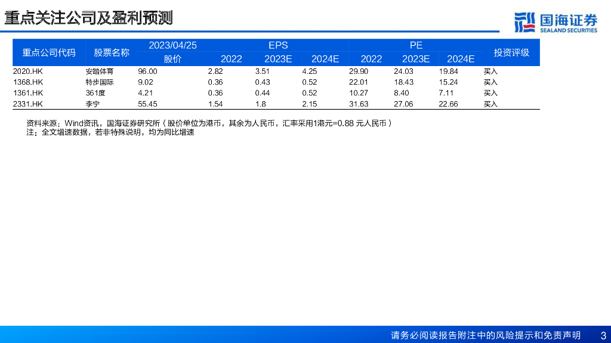Image resolution: width=611 pixels, height=343 pixels.
Task: Click the 资料来源 source note line
Action: (x=209, y=123)
